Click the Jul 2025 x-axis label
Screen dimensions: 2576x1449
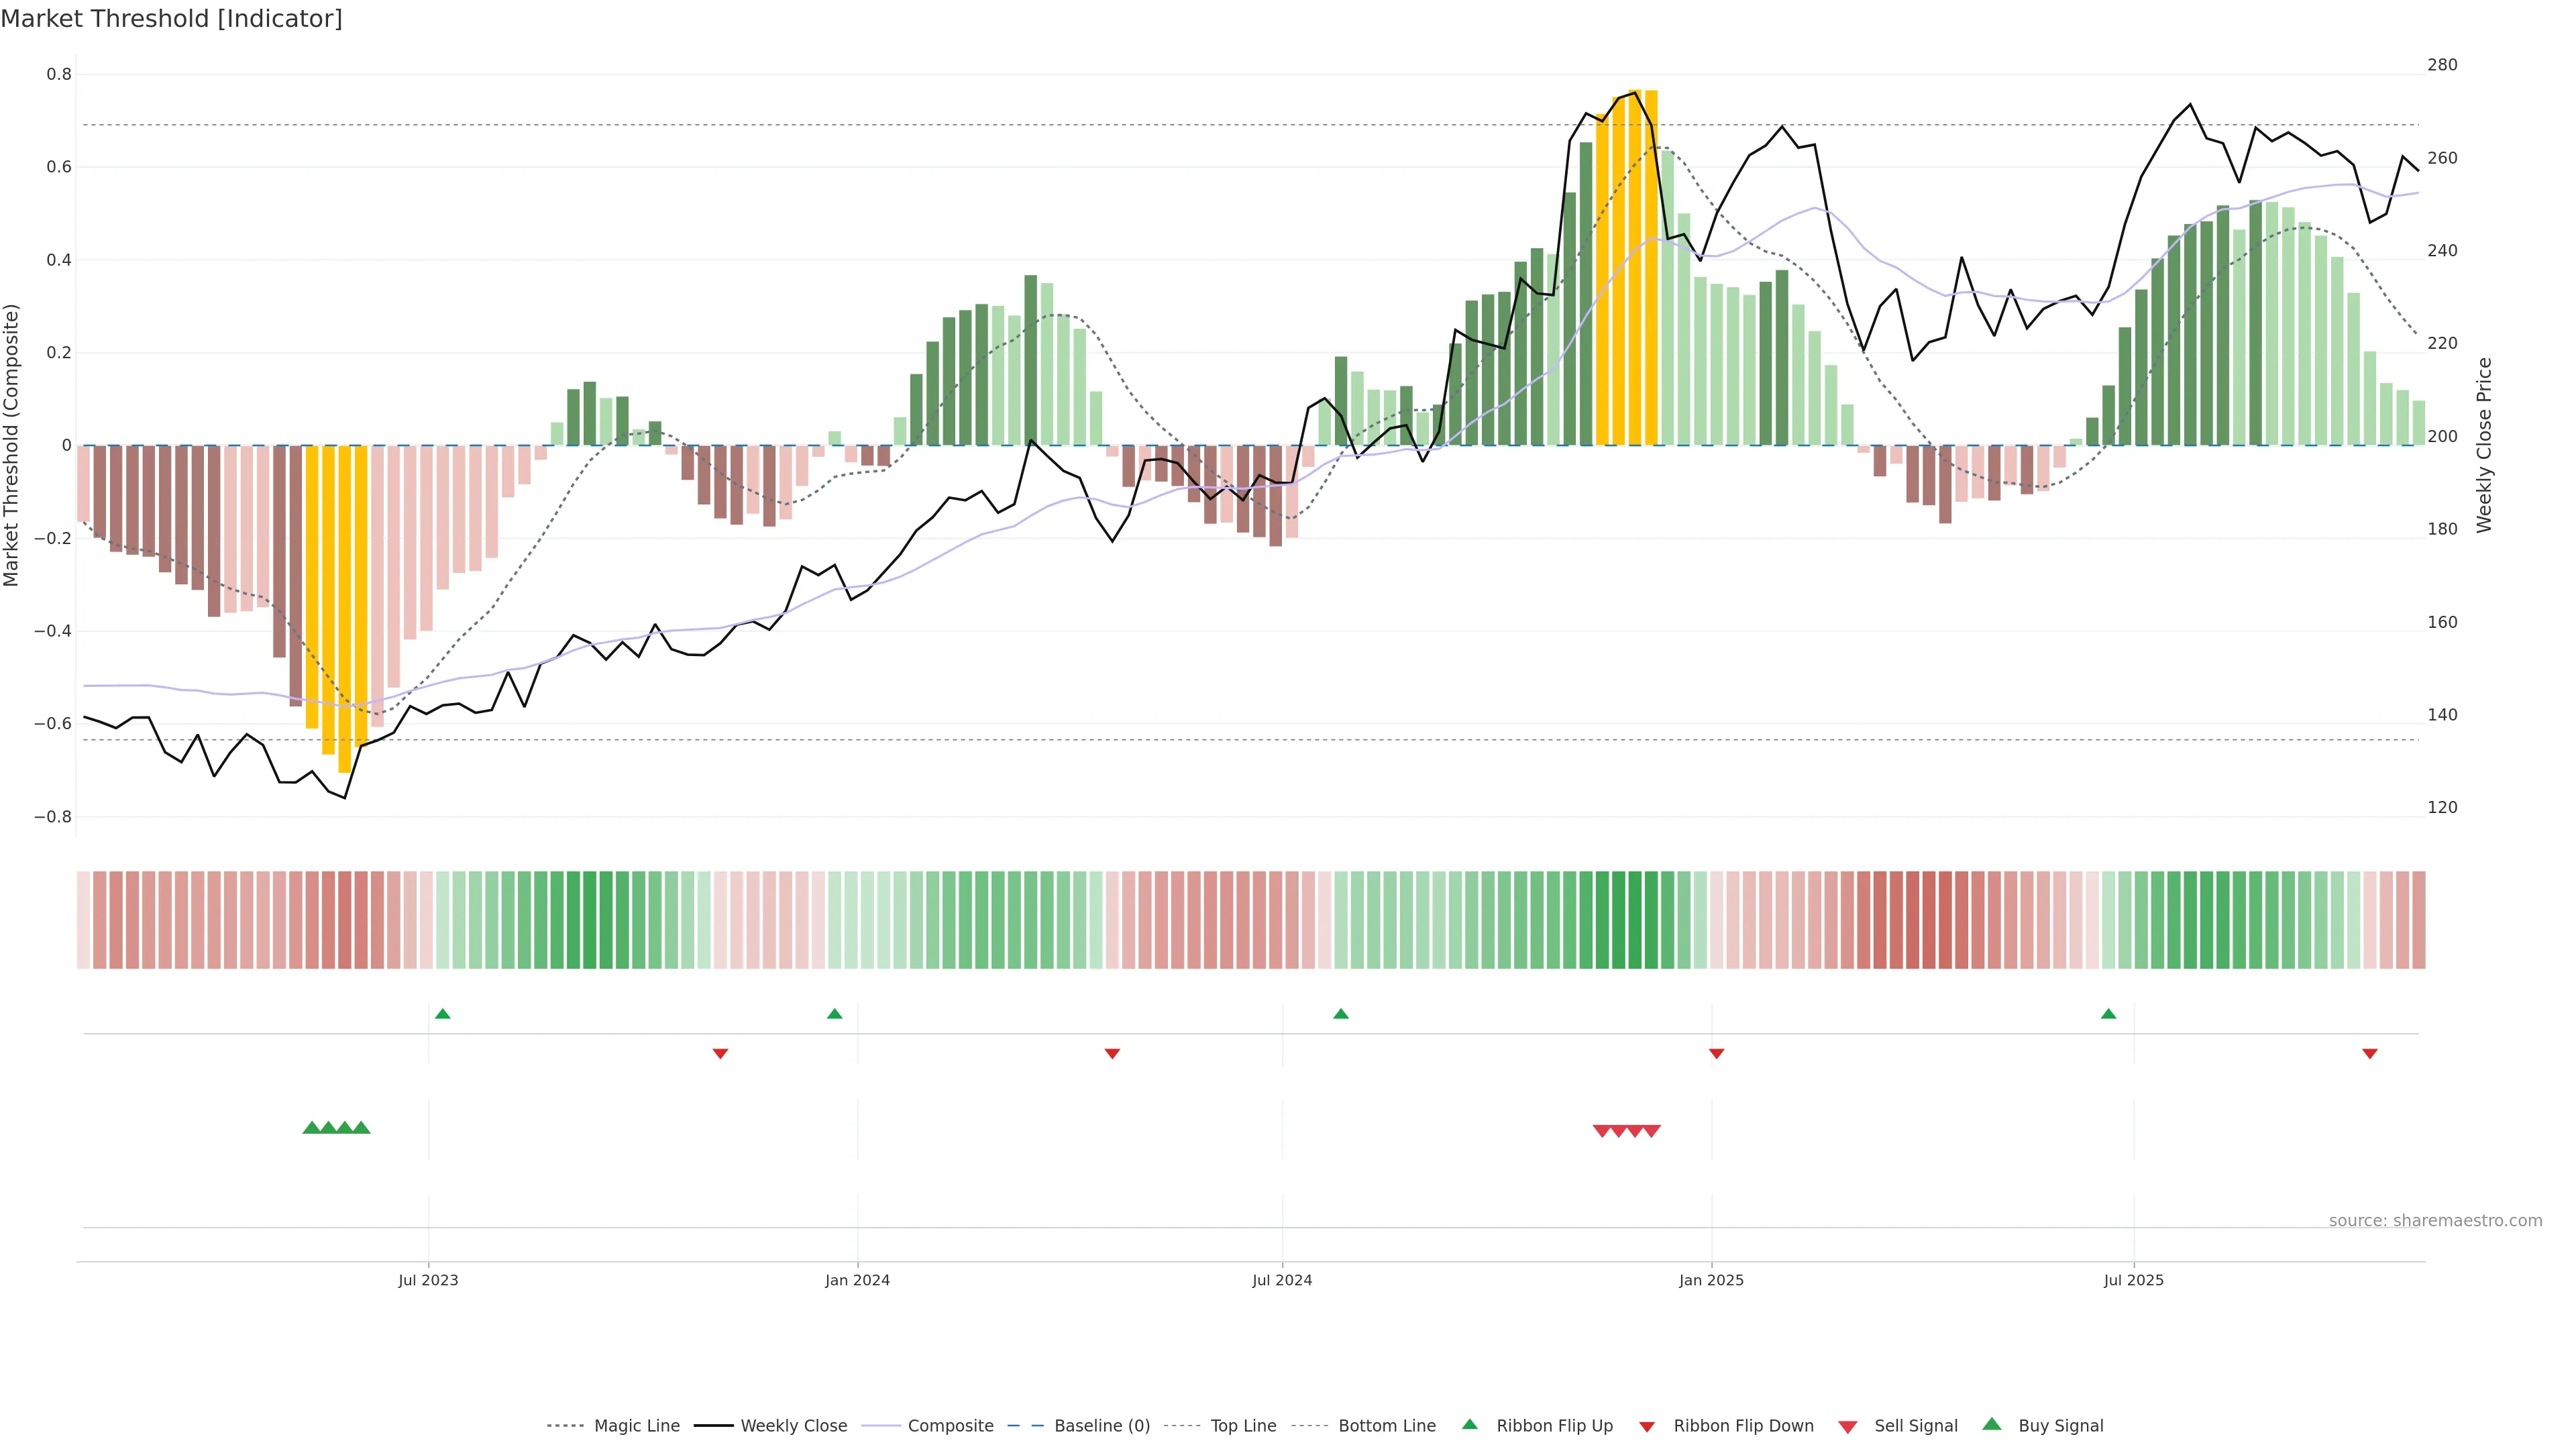pos(2133,1280)
